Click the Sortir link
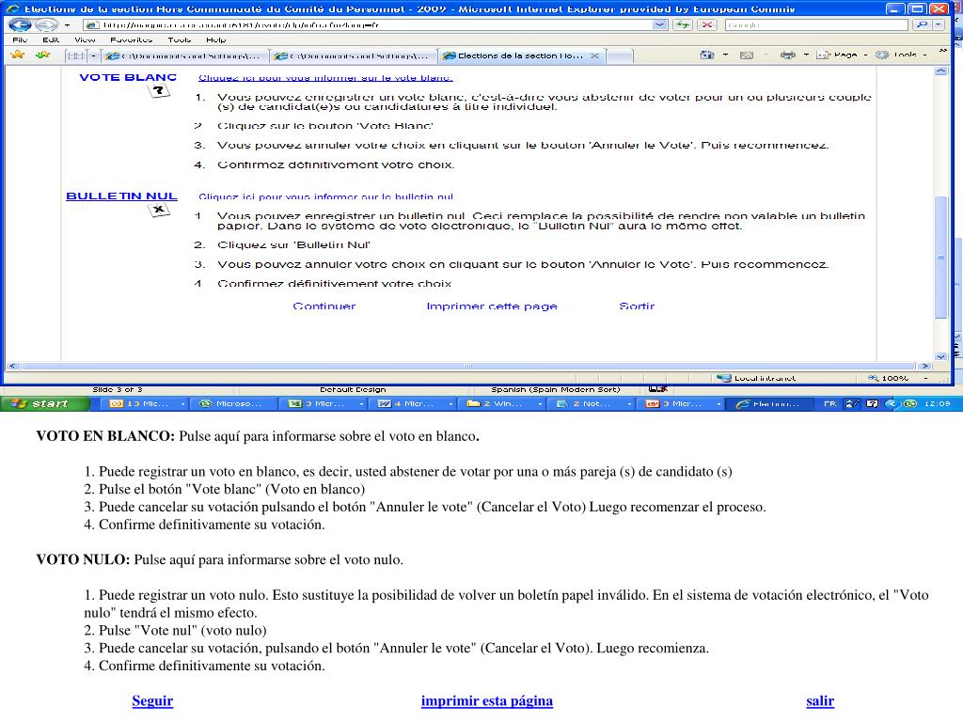The image size is (963, 722). 637,306
